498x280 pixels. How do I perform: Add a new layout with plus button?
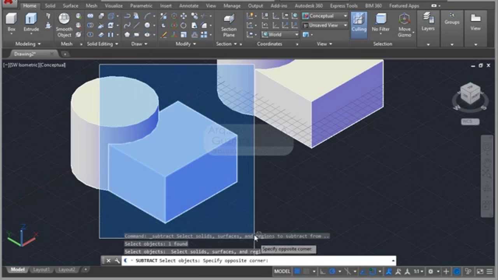point(86,269)
